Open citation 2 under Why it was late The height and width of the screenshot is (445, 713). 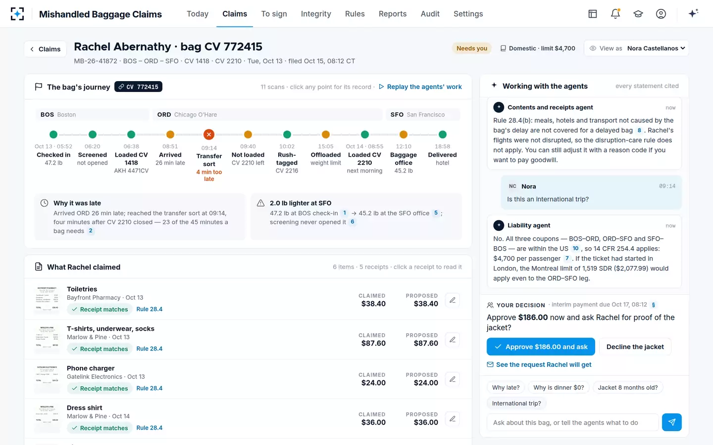[x=91, y=231]
